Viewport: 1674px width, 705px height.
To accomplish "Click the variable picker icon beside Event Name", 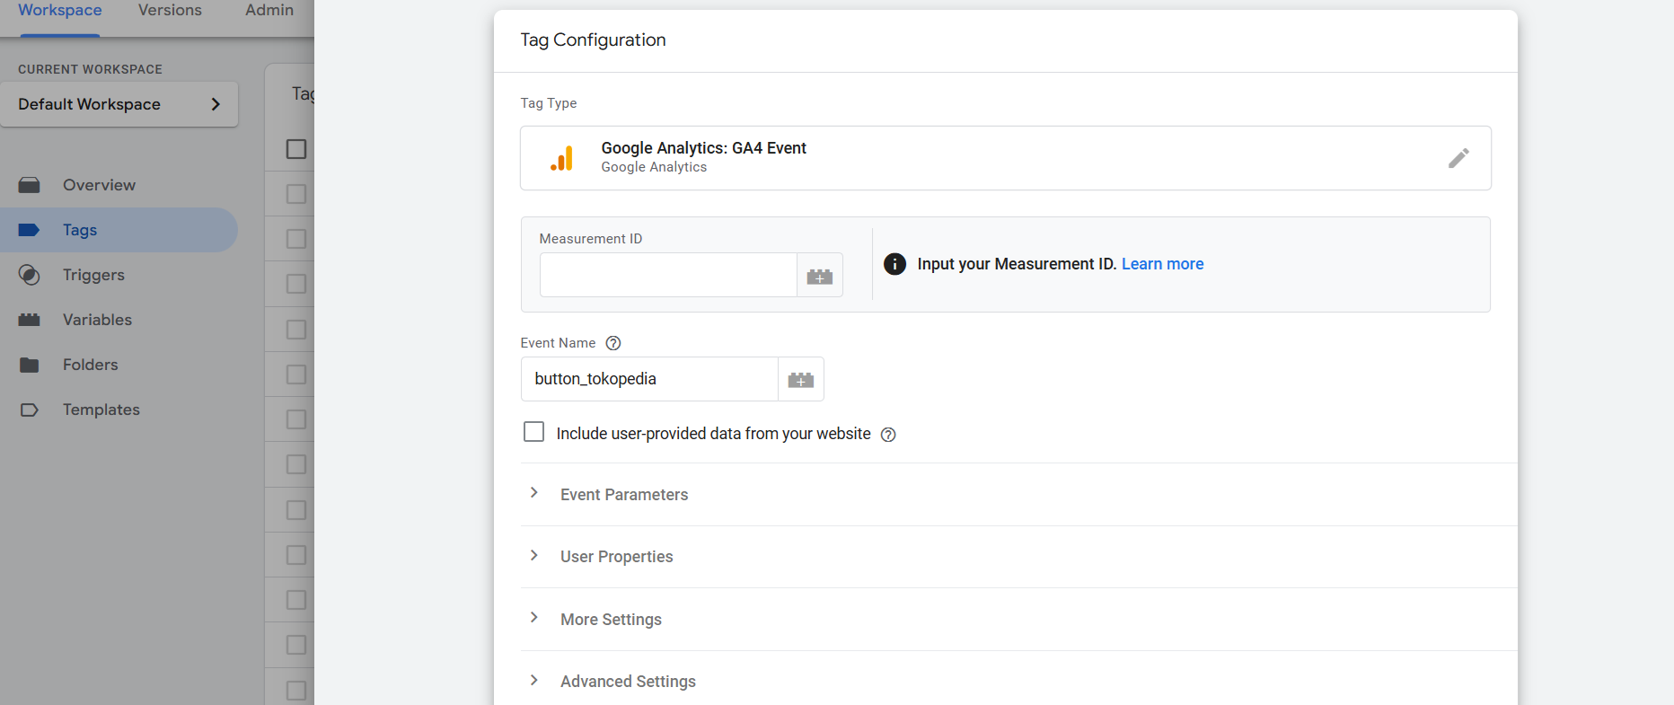I will click(800, 380).
